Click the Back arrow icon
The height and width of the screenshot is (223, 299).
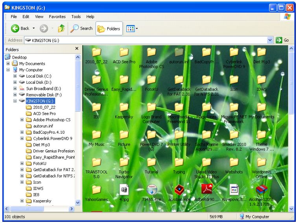coord(15,29)
